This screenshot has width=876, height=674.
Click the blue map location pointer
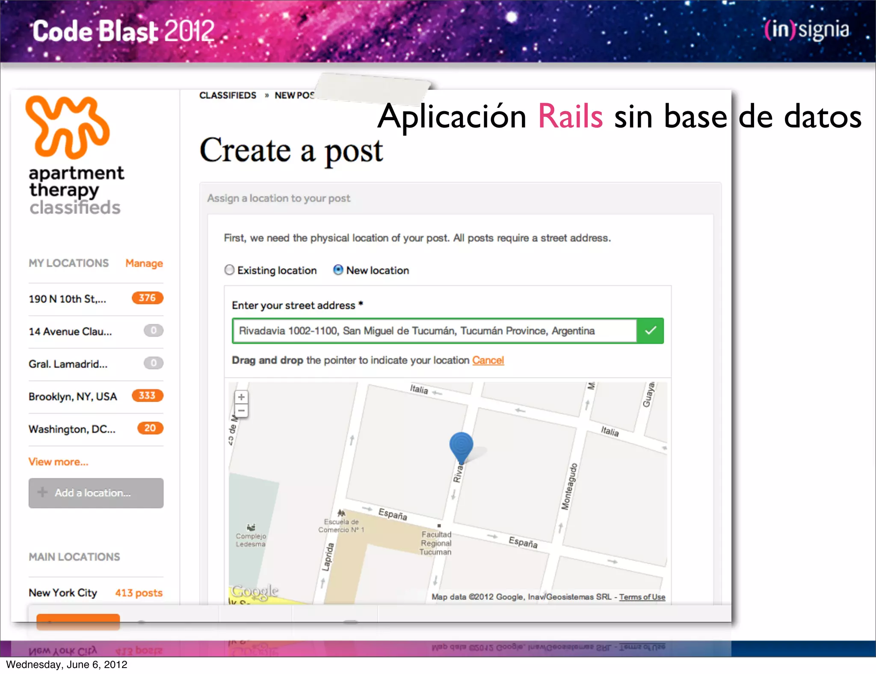[461, 447]
